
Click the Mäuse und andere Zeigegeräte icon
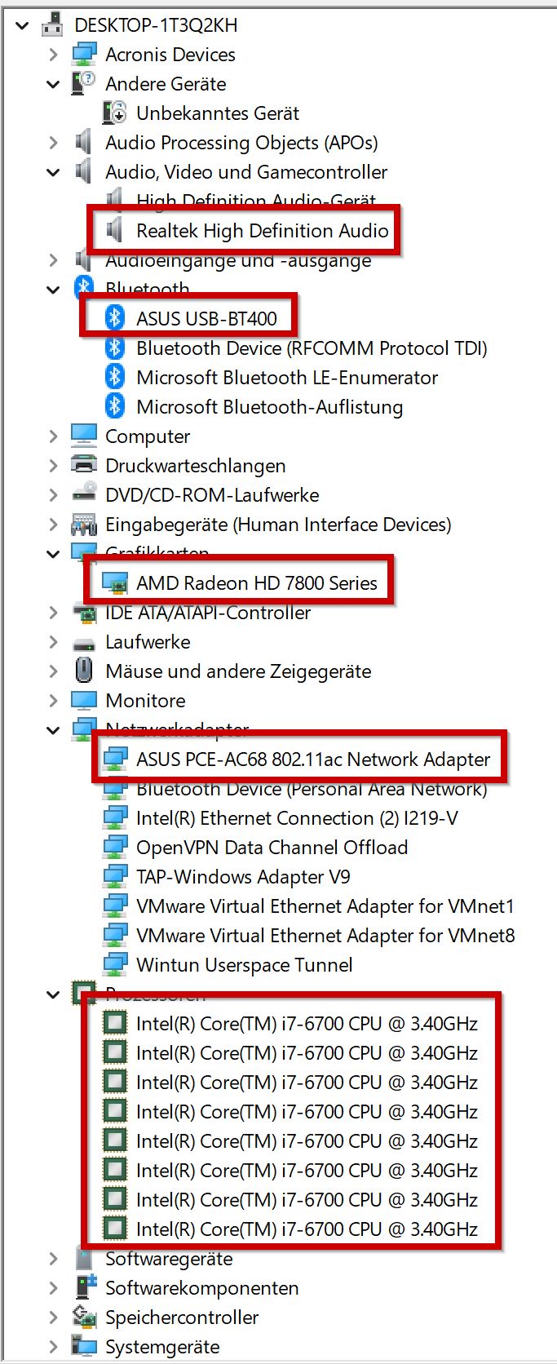tap(84, 671)
